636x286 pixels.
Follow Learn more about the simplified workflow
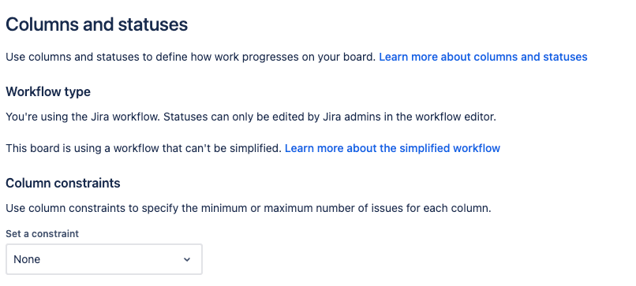point(392,148)
